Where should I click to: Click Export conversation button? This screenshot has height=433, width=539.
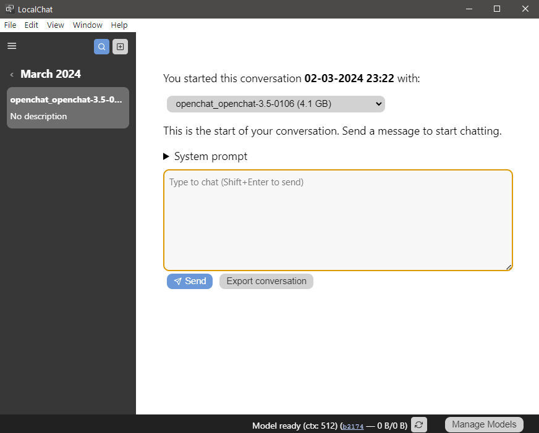point(266,281)
